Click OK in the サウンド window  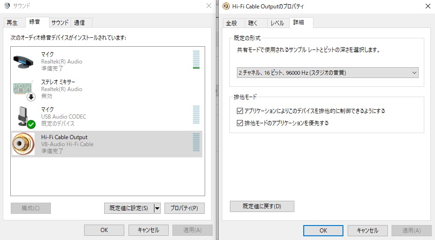(104, 230)
